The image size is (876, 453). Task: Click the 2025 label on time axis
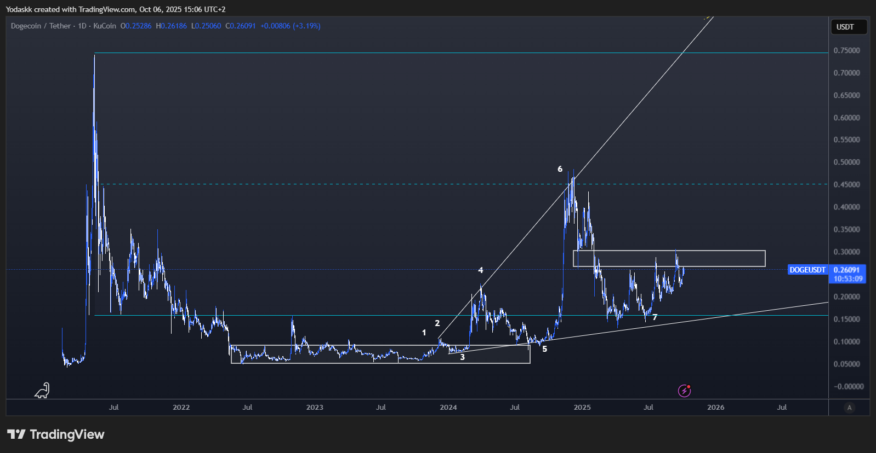tap(582, 408)
